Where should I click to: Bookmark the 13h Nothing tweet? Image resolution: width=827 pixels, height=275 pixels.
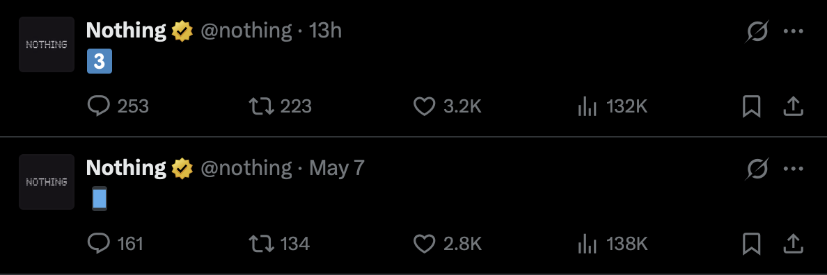pos(752,107)
